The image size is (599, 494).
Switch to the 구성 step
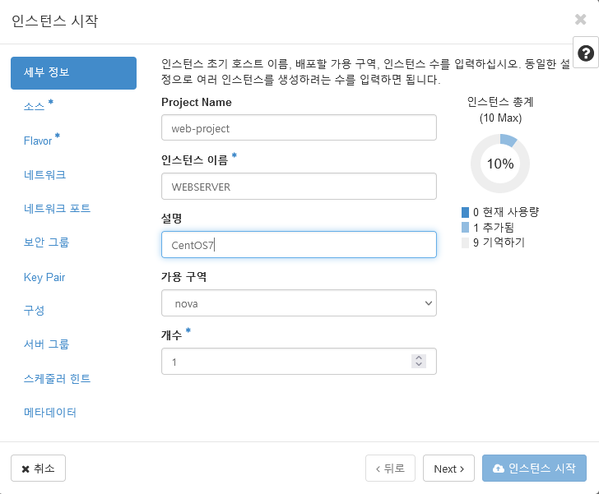point(34,310)
